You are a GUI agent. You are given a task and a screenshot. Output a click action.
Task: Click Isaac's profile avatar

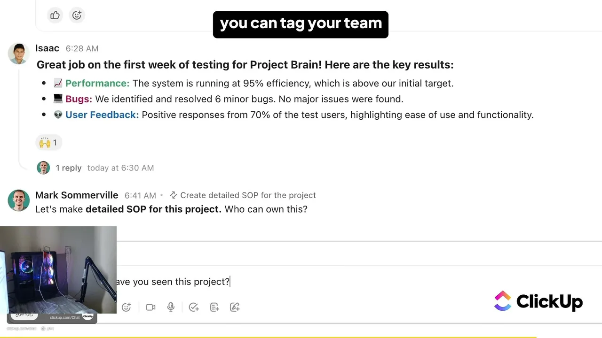click(x=19, y=53)
